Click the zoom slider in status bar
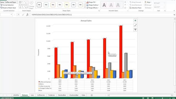 coord(163,98)
